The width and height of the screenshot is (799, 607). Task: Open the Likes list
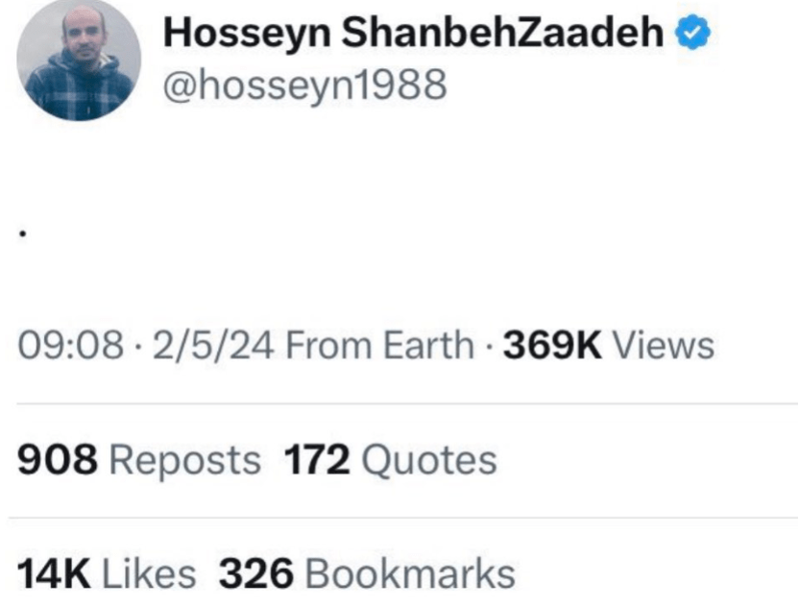tap(149, 574)
